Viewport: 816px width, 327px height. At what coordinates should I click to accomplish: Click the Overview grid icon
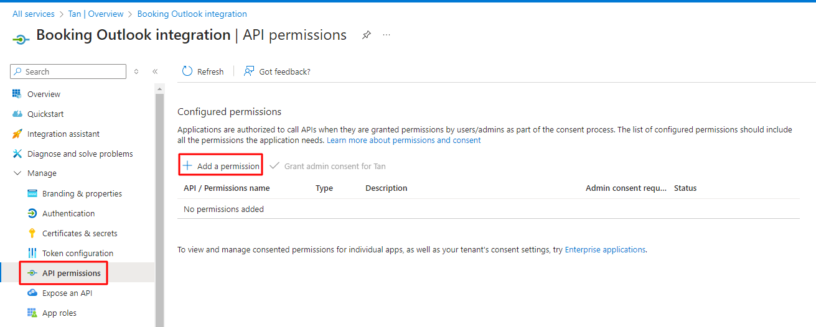click(17, 94)
